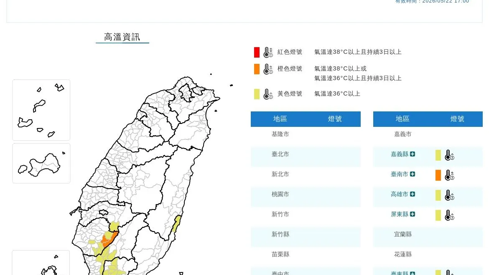Click the red signal legend thermometer icon
The width and height of the screenshot is (489, 275).
point(268,52)
